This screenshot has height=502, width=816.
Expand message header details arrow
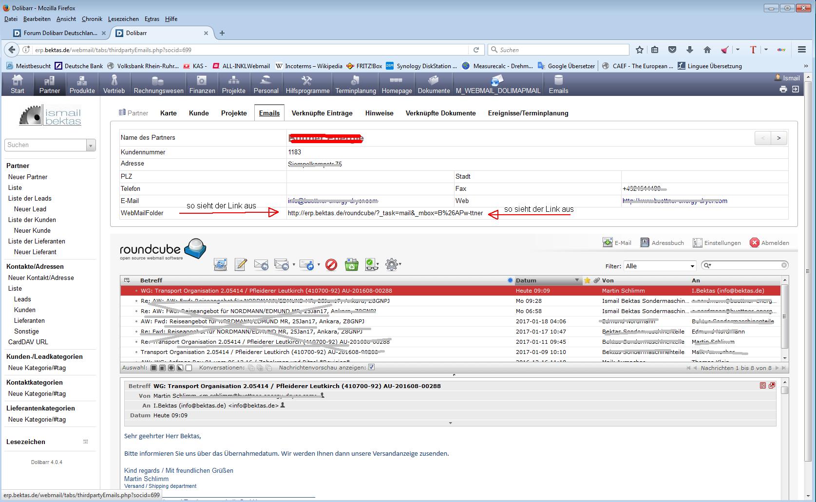[450, 423]
